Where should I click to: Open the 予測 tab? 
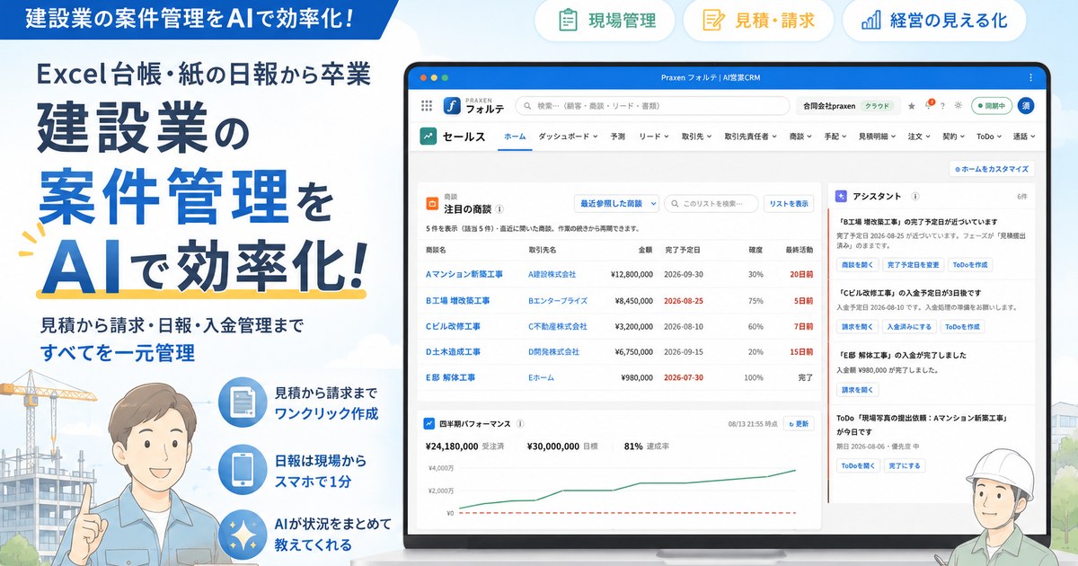pyautogui.click(x=618, y=137)
